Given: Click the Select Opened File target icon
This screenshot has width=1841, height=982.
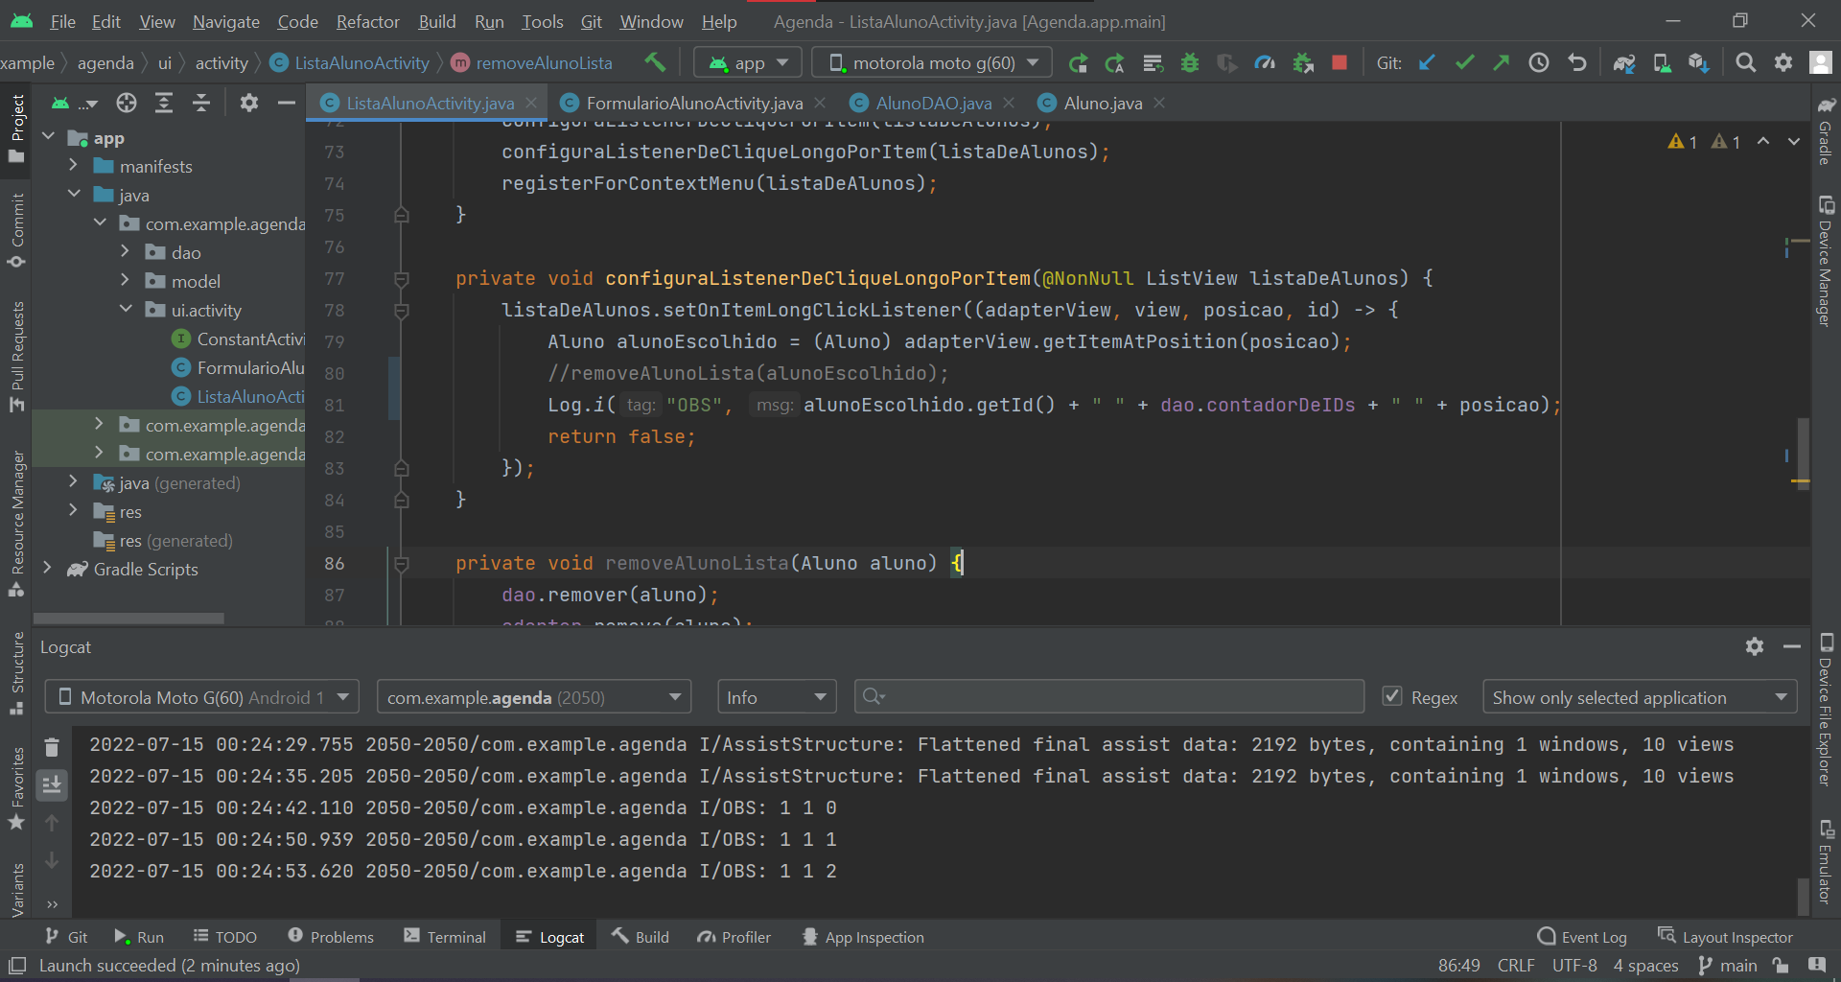Looking at the screenshot, I should tap(127, 103).
